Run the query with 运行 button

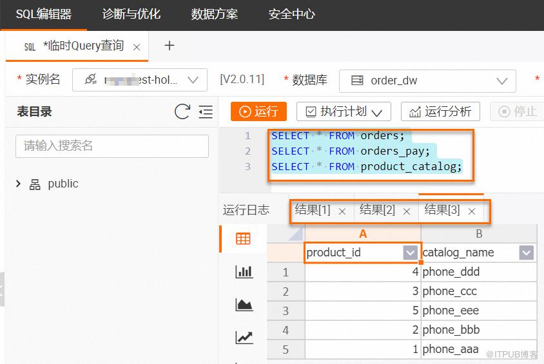coord(258,111)
